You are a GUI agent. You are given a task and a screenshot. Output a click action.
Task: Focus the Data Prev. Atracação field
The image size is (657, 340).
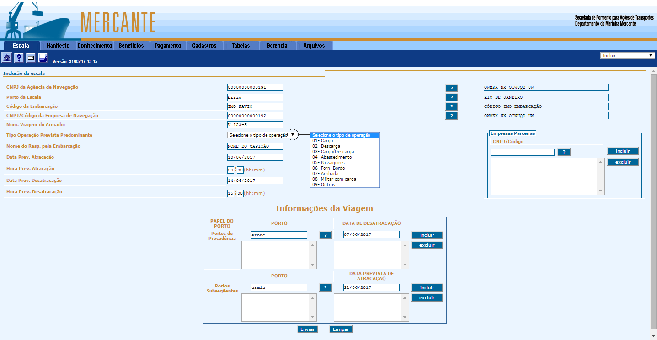[255, 157]
